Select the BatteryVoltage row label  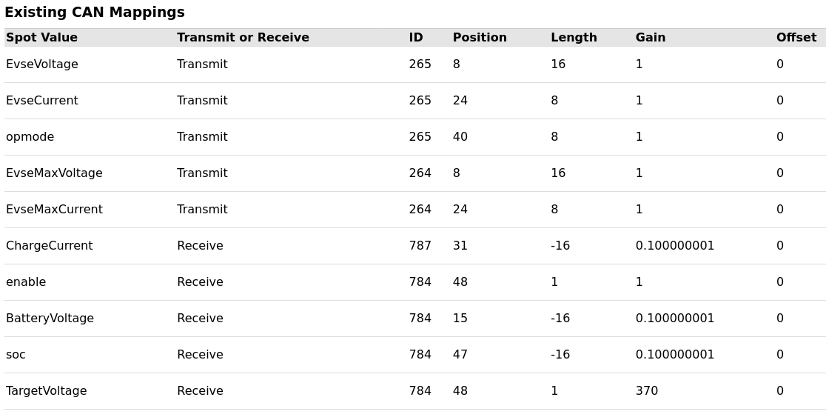(50, 319)
